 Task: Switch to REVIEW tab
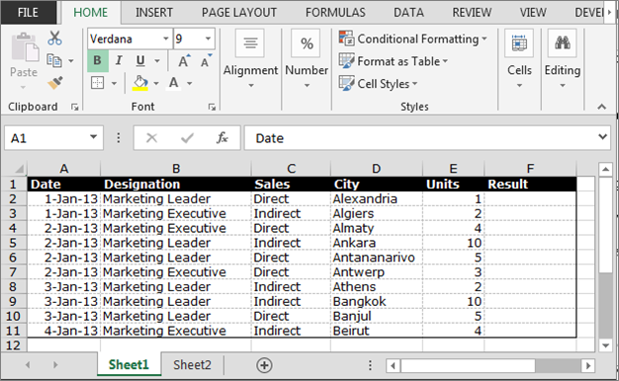(472, 13)
